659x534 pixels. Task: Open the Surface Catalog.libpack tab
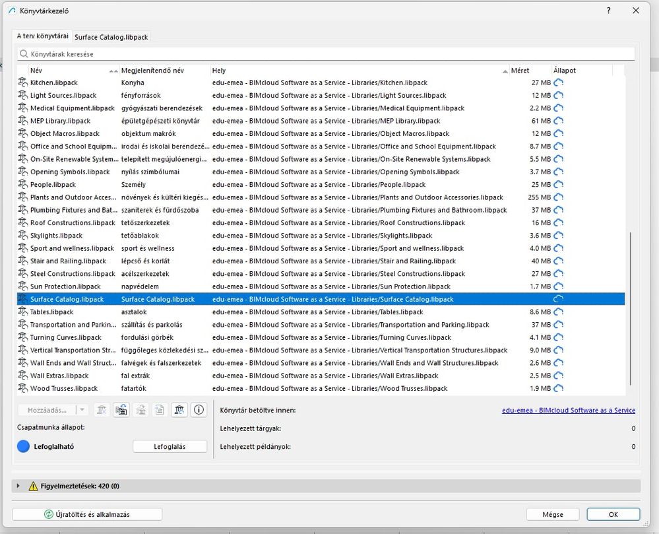coord(111,37)
